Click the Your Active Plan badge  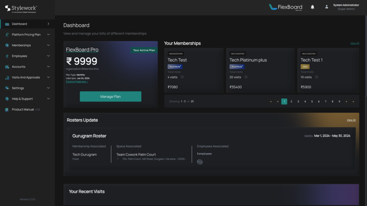click(144, 50)
